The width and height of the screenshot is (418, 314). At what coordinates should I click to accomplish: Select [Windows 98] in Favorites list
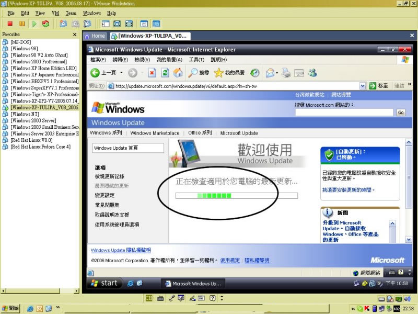pyautogui.click(x=24, y=49)
